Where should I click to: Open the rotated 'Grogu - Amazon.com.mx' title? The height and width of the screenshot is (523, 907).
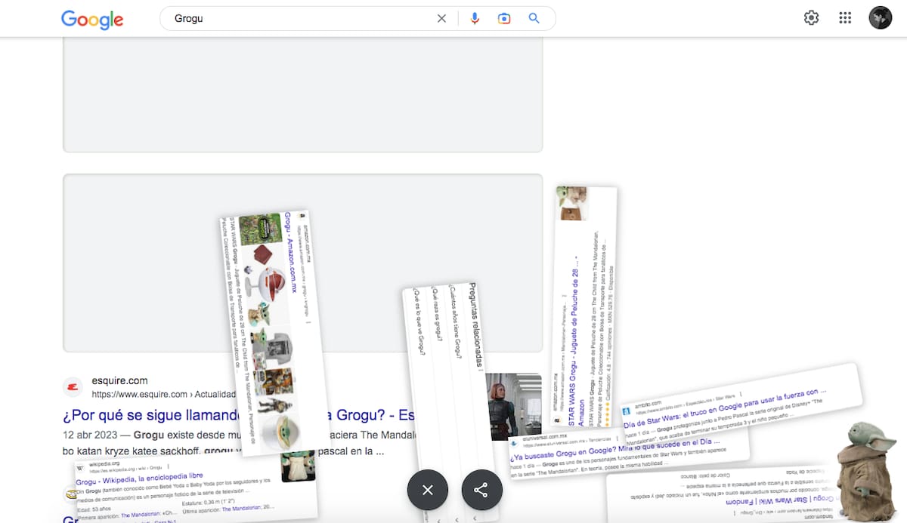pos(289,254)
